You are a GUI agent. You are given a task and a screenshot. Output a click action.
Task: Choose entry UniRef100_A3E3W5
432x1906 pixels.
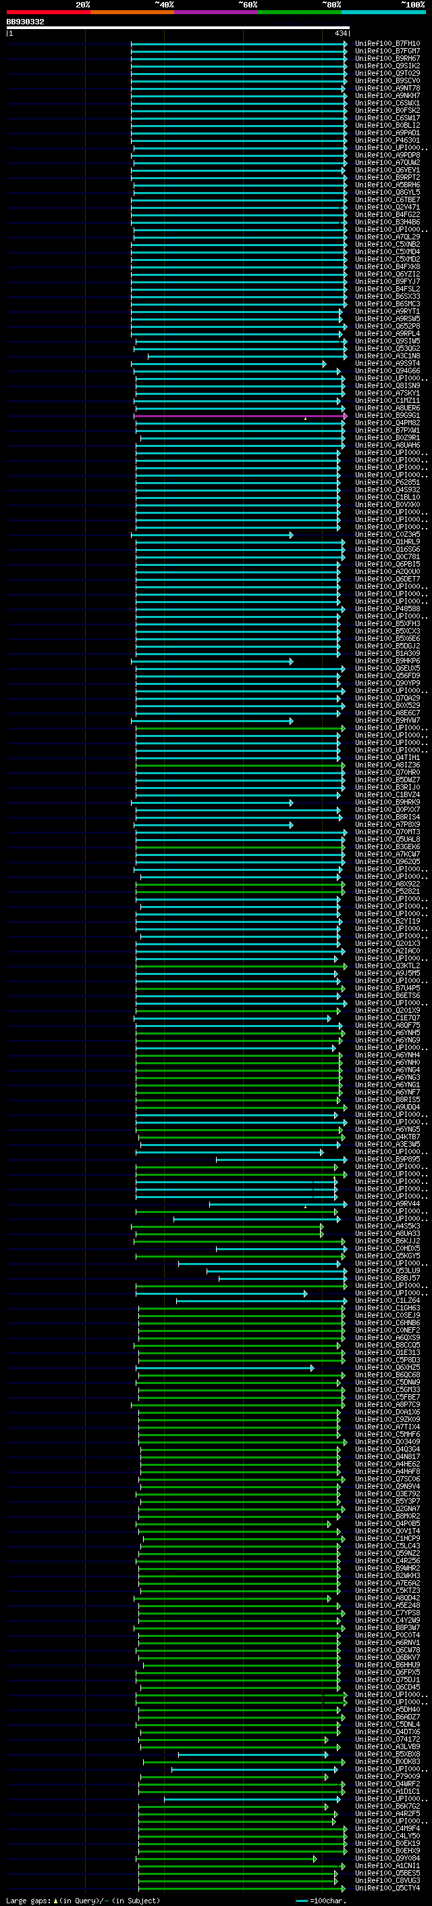387,1145
